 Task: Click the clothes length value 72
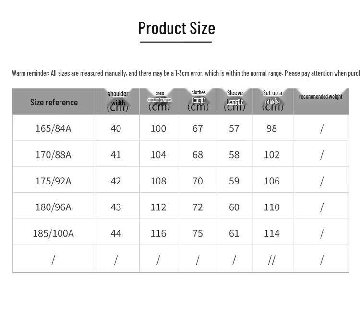coord(198,207)
